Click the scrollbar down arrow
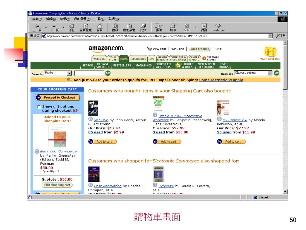The image size is (306, 230). click(x=285, y=192)
